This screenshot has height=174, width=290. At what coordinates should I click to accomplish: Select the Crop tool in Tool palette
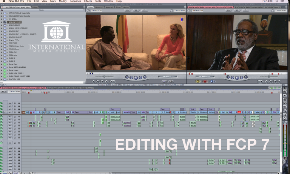pyautogui.click(x=285, y=115)
